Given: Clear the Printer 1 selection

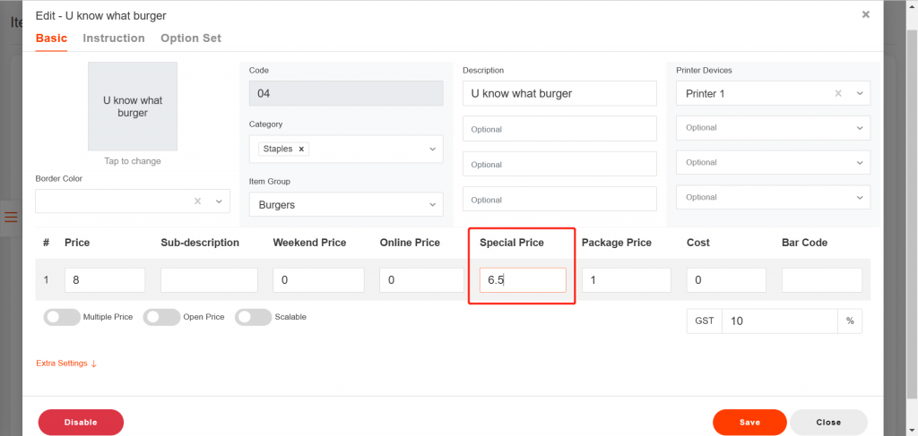Looking at the screenshot, I should tap(839, 93).
